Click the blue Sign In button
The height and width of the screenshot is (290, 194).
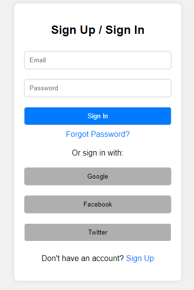pyautogui.click(x=98, y=116)
